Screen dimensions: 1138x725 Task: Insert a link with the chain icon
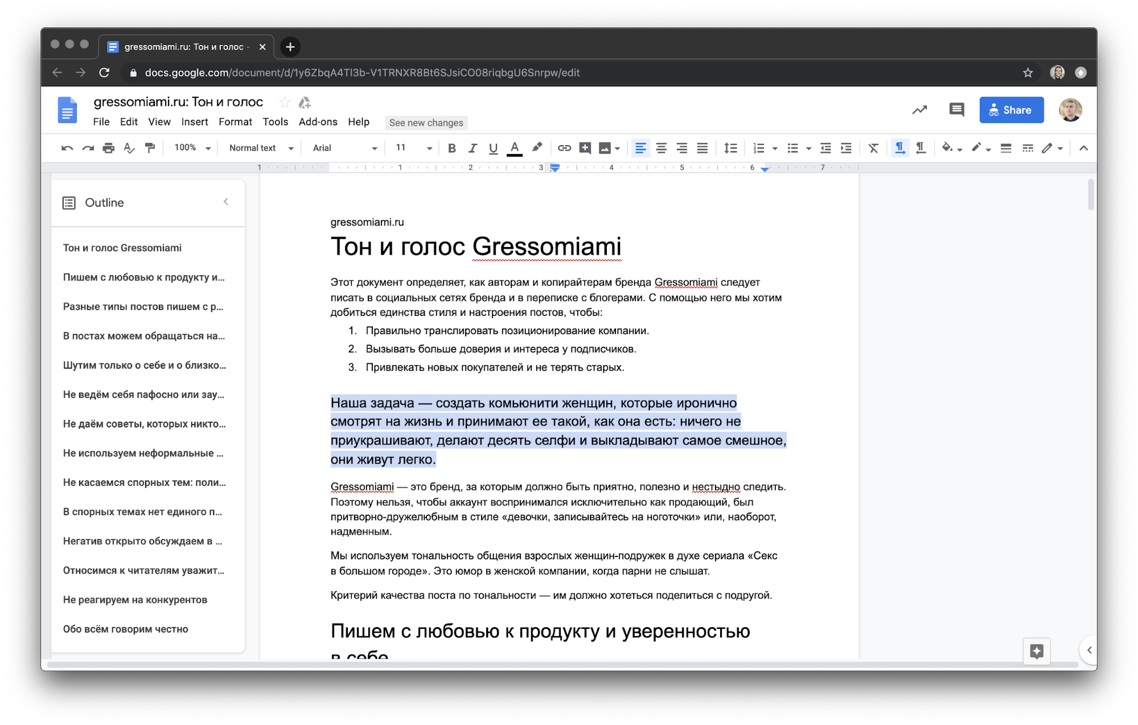564,148
